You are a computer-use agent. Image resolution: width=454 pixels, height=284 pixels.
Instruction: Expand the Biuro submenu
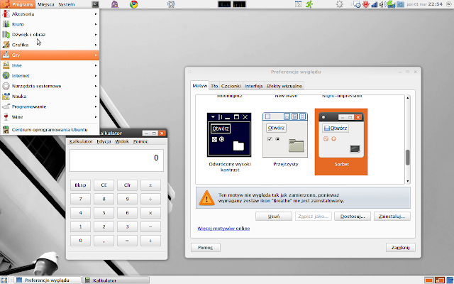(50, 24)
